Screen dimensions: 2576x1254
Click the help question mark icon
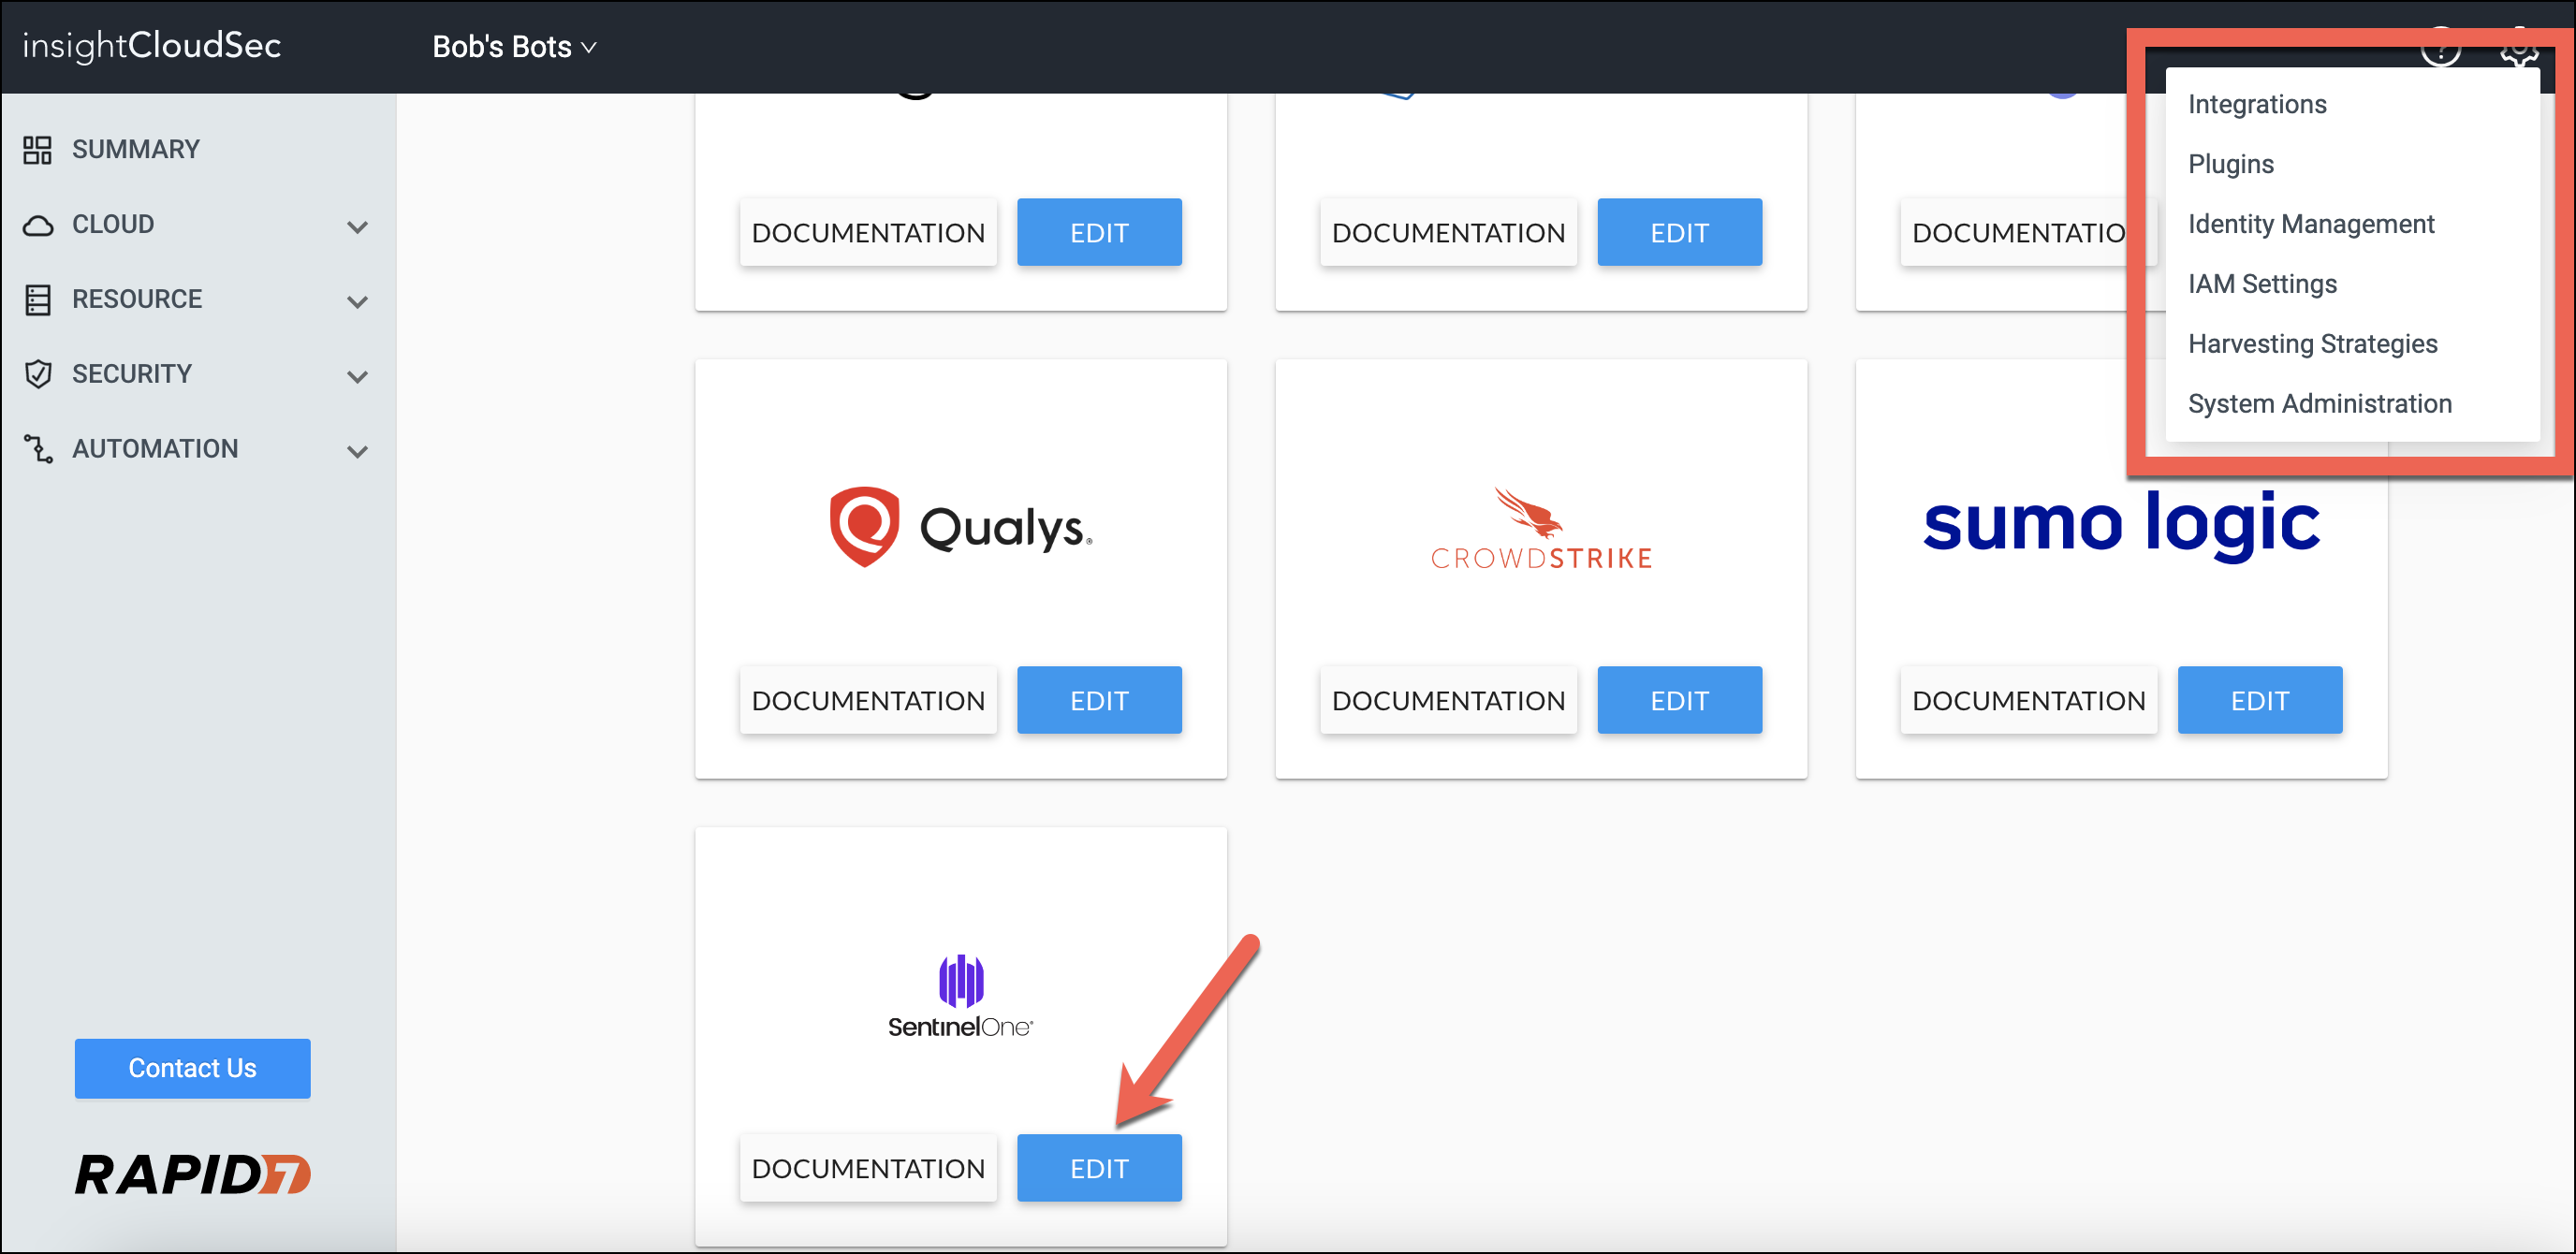pos(2440,47)
